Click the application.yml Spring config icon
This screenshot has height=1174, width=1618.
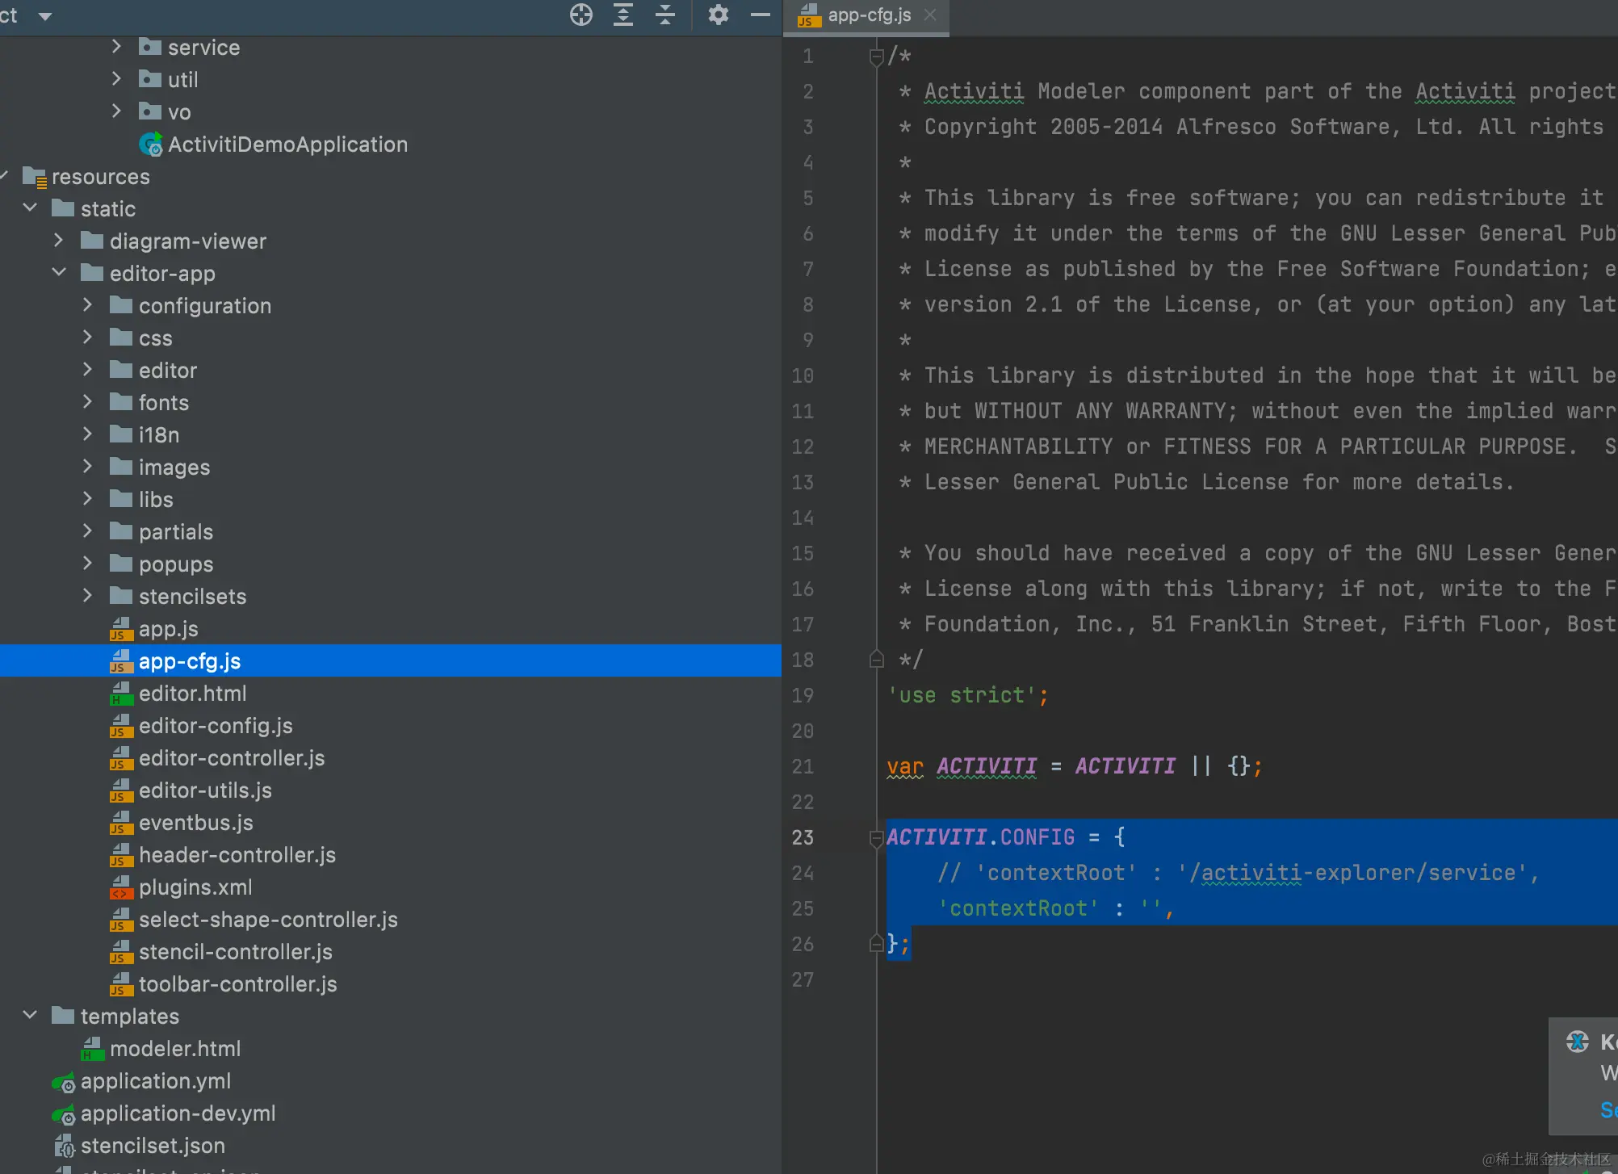[x=64, y=1082]
